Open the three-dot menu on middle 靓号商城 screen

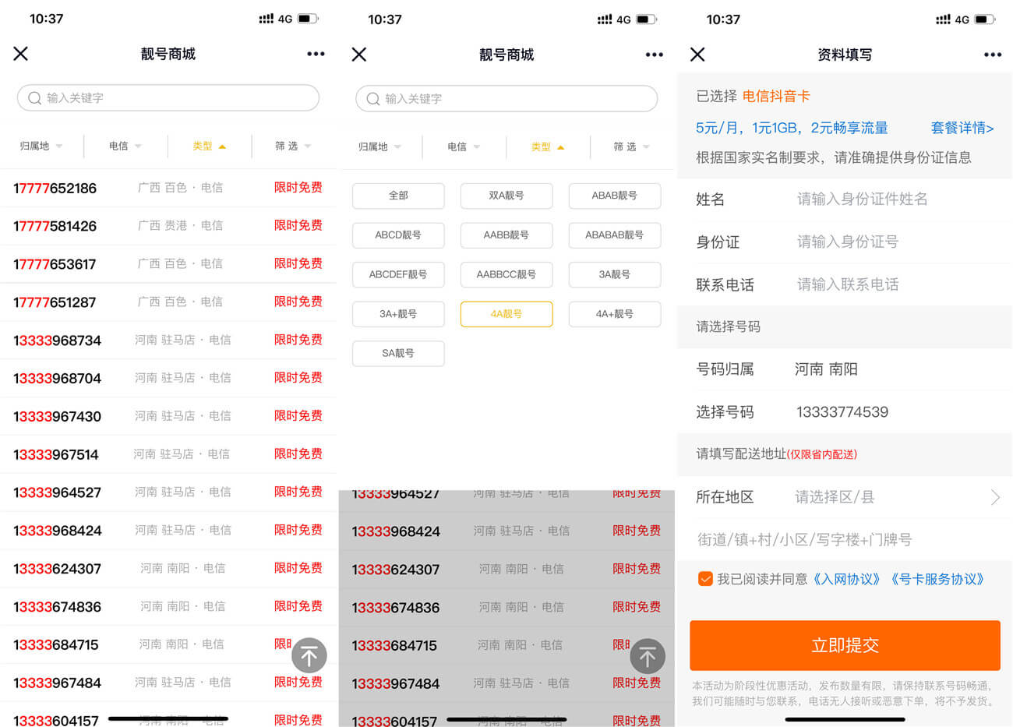coord(655,55)
